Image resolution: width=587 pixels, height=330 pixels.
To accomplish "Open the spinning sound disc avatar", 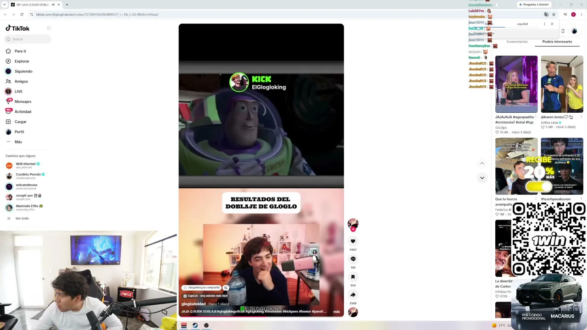I will [x=353, y=312].
